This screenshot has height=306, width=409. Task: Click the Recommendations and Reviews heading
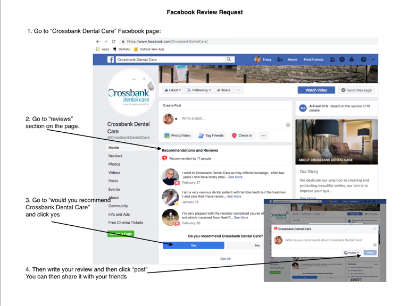tap(190, 150)
